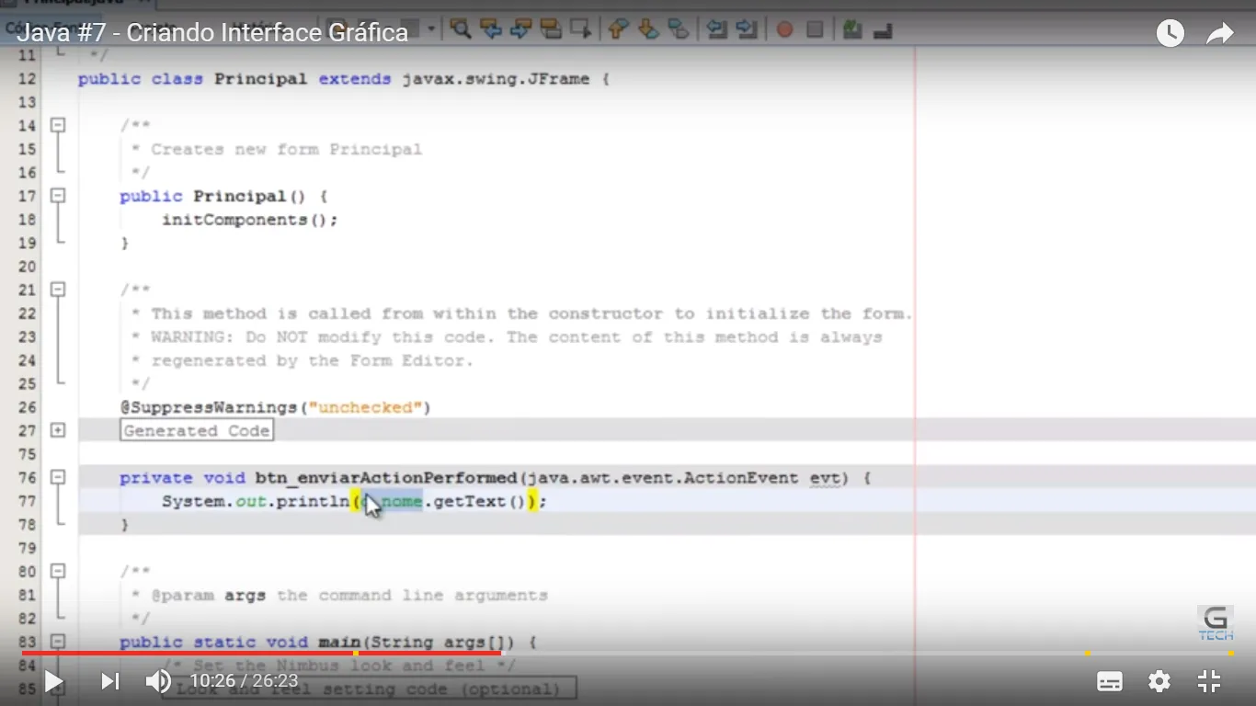Viewport: 1256px width, 706px height.
Task: Click 'main' method name on line 83
Action: coord(339,642)
